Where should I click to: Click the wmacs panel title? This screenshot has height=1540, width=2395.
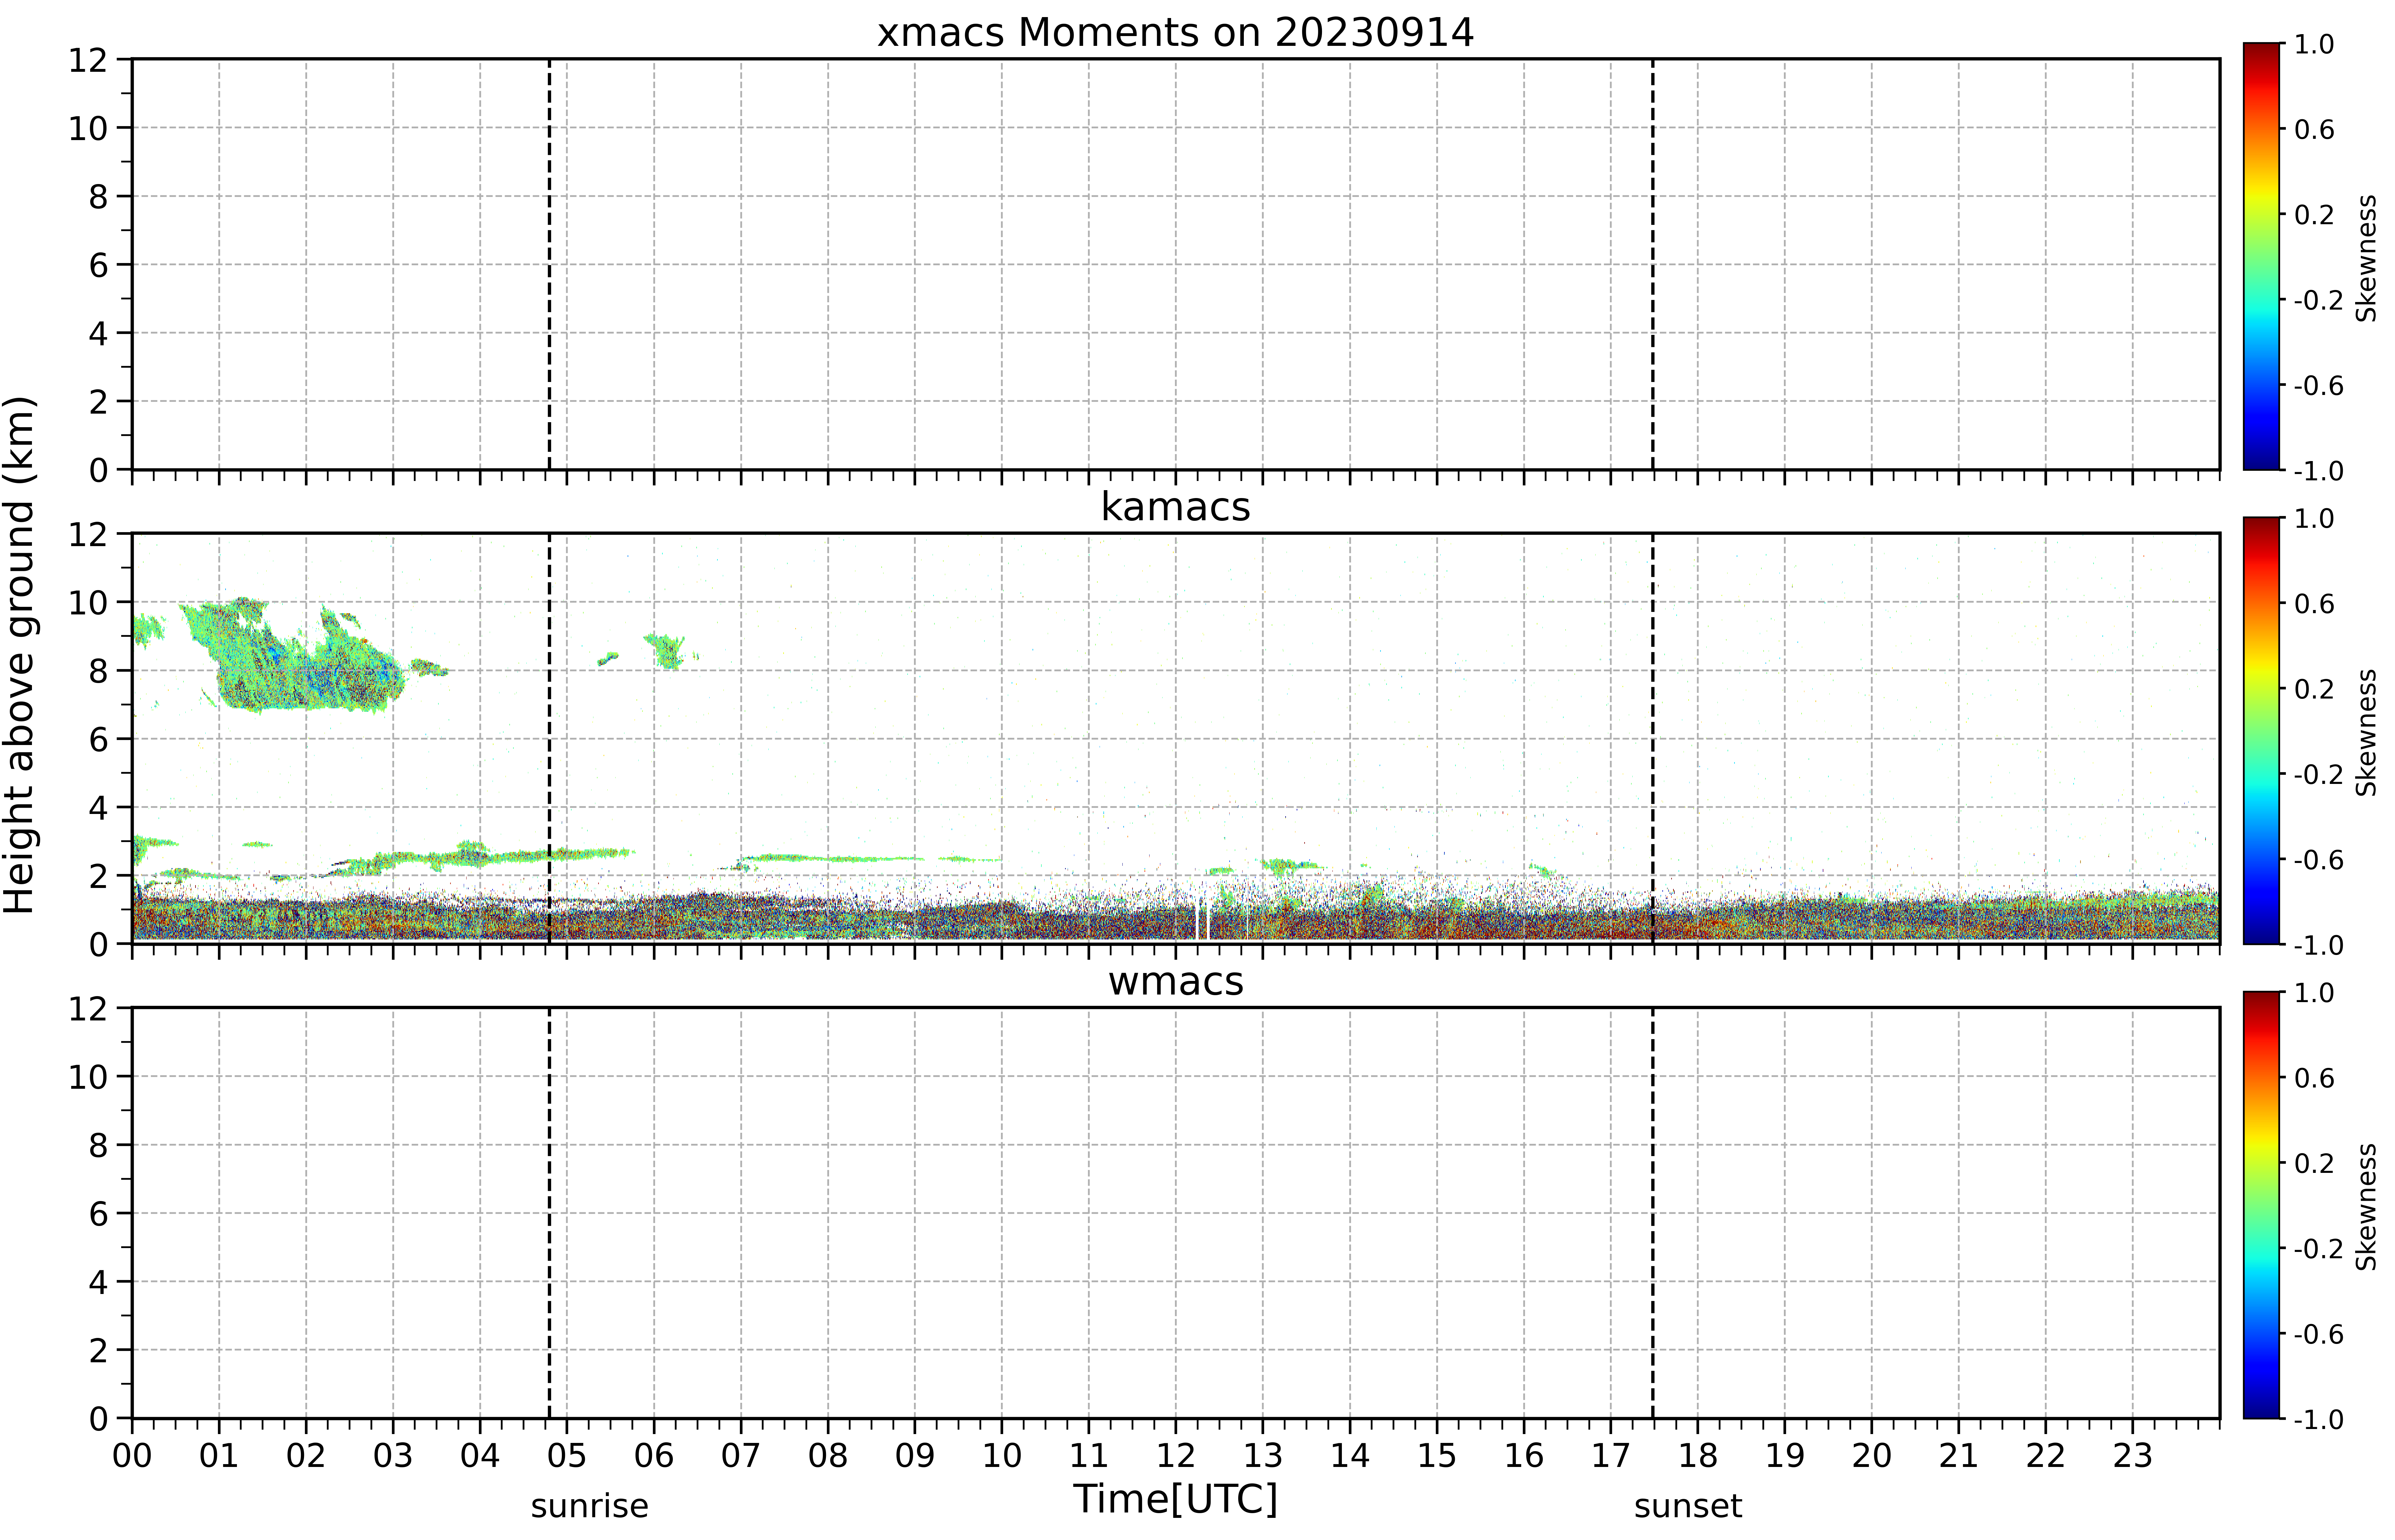coord(1176,981)
